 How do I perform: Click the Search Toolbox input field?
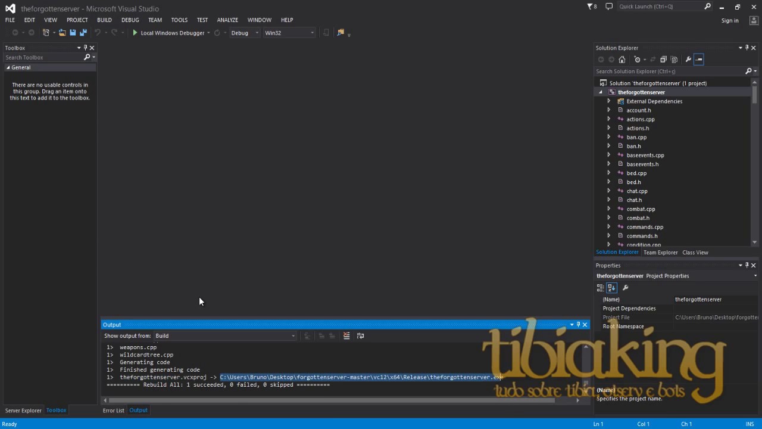43,57
